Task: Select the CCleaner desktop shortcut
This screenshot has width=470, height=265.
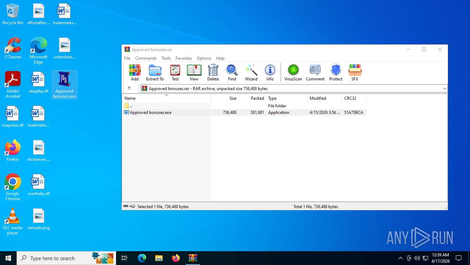Action: pyautogui.click(x=13, y=49)
